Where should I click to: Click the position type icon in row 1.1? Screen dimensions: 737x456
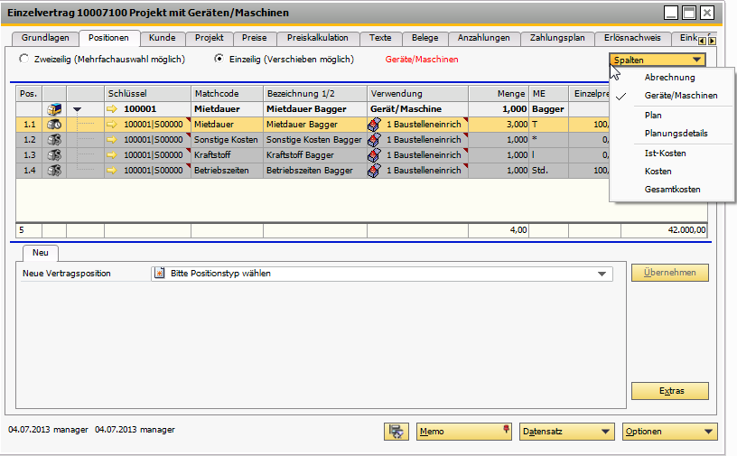(x=54, y=125)
